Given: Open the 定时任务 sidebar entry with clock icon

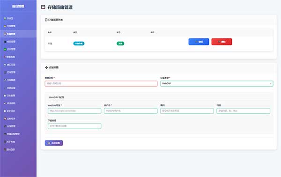Looking at the screenshot, I should click(10, 118).
